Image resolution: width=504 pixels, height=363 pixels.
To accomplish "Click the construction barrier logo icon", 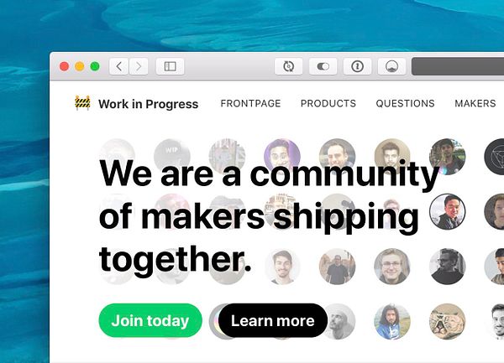I will point(82,103).
